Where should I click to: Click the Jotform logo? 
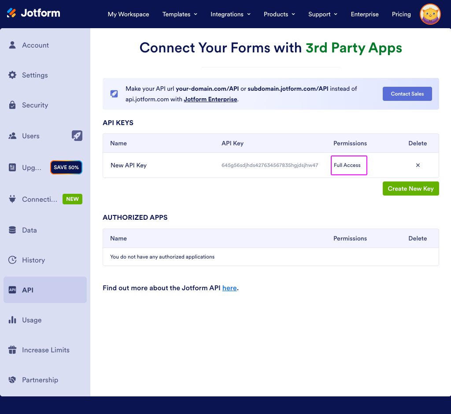33,13
